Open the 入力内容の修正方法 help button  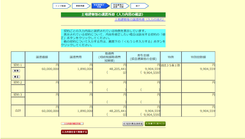(72, 123)
